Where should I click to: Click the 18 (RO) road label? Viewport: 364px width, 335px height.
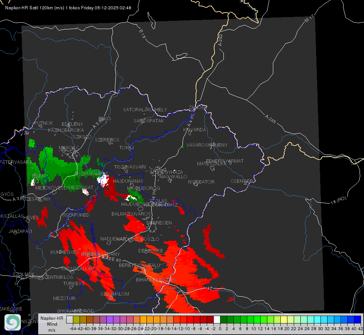[338, 200]
